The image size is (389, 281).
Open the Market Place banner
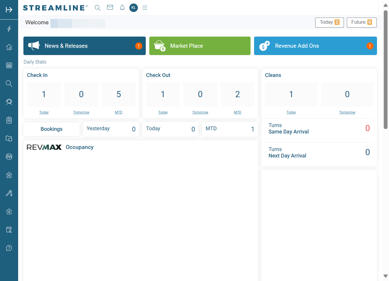coord(200,46)
